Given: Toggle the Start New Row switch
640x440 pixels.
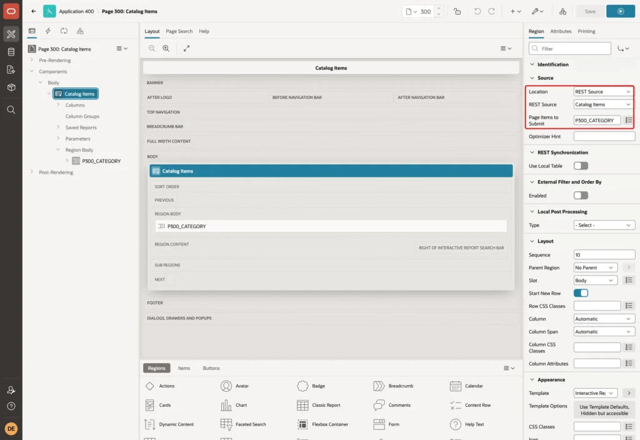Looking at the screenshot, I should 581,293.
